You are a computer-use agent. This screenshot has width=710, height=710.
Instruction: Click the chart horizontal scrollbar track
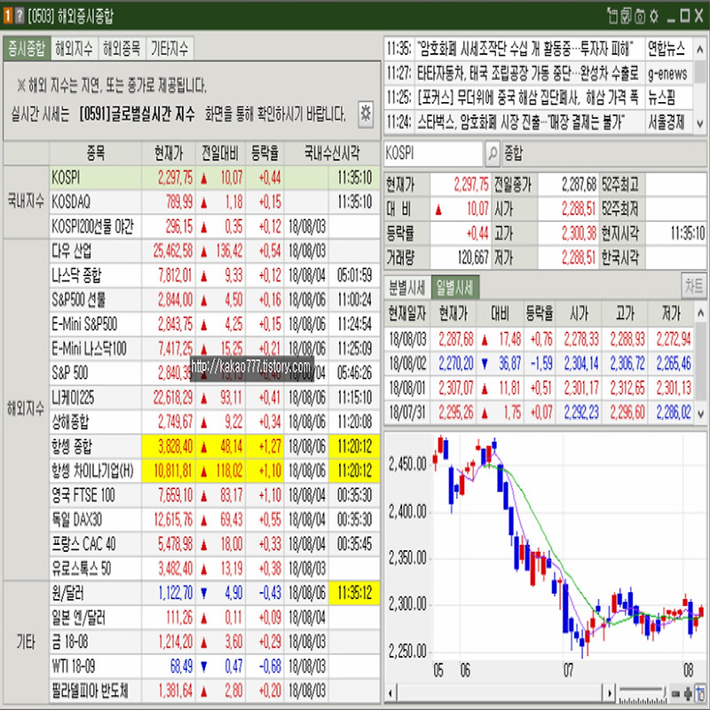click(x=501, y=693)
